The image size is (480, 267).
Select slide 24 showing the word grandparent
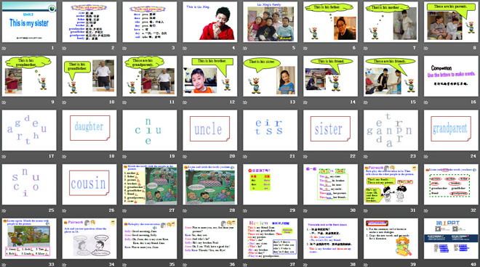coord(451,130)
